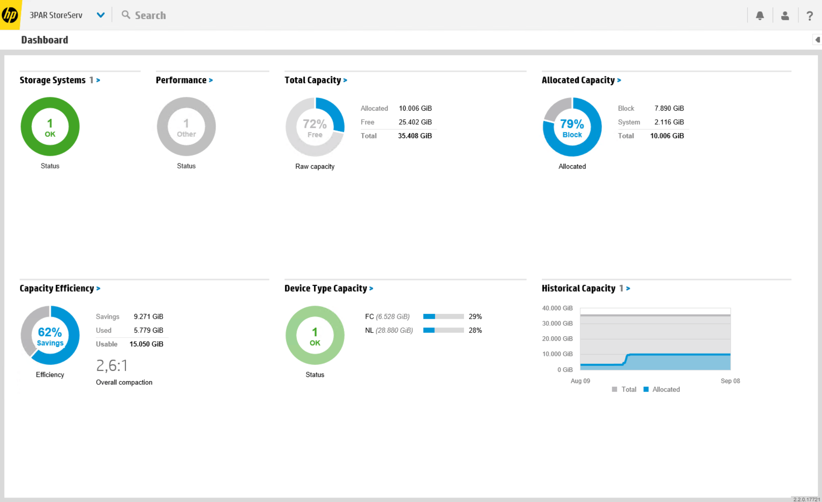Click the 79% Block allocated donut
This screenshot has width=822, height=502.
click(x=572, y=127)
